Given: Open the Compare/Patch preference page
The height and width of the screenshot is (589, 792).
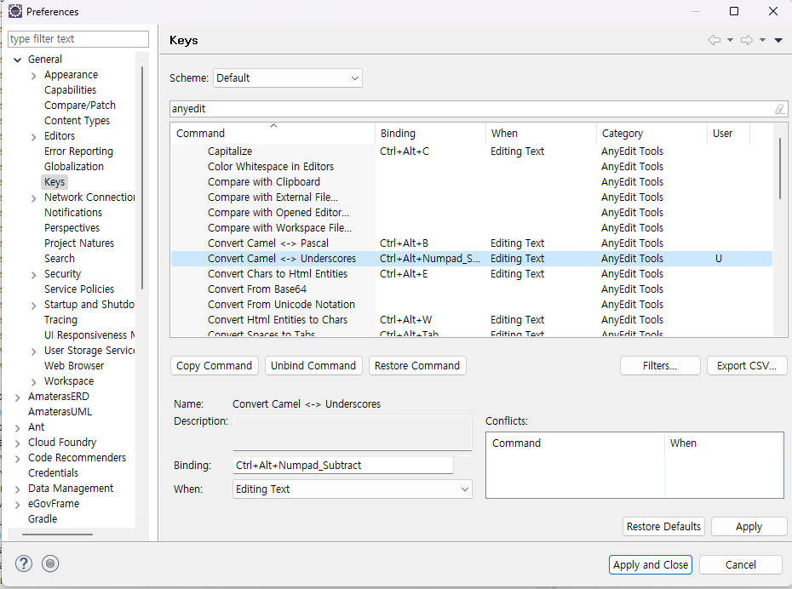Looking at the screenshot, I should click(80, 105).
